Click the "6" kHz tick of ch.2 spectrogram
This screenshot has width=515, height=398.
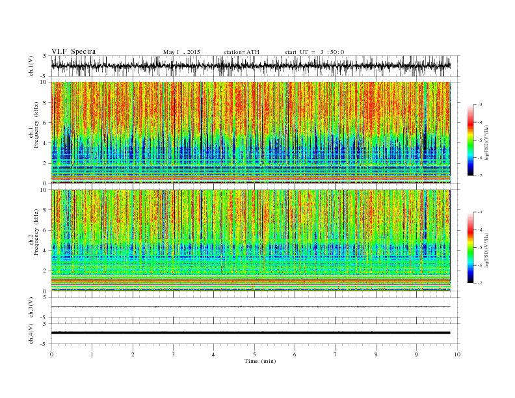click(x=45, y=230)
